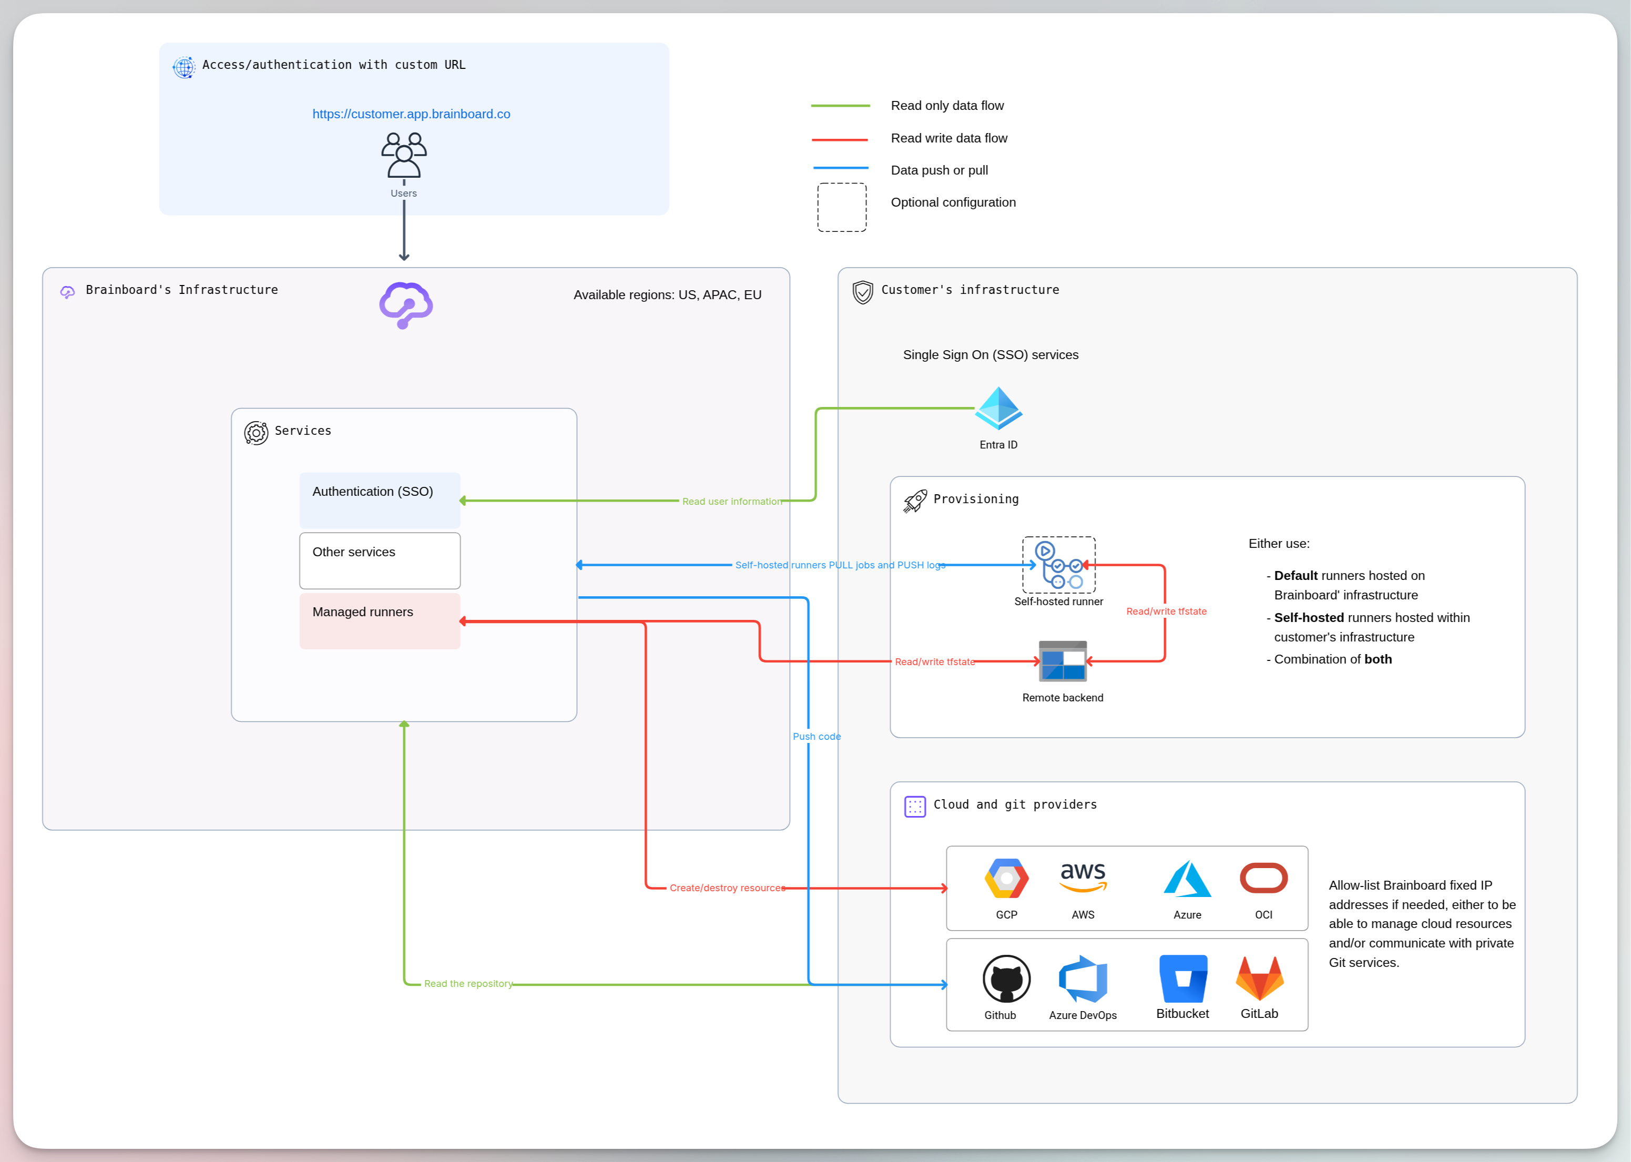Image resolution: width=1631 pixels, height=1162 pixels.
Task: Select the Managed runners box
Action: click(x=379, y=620)
